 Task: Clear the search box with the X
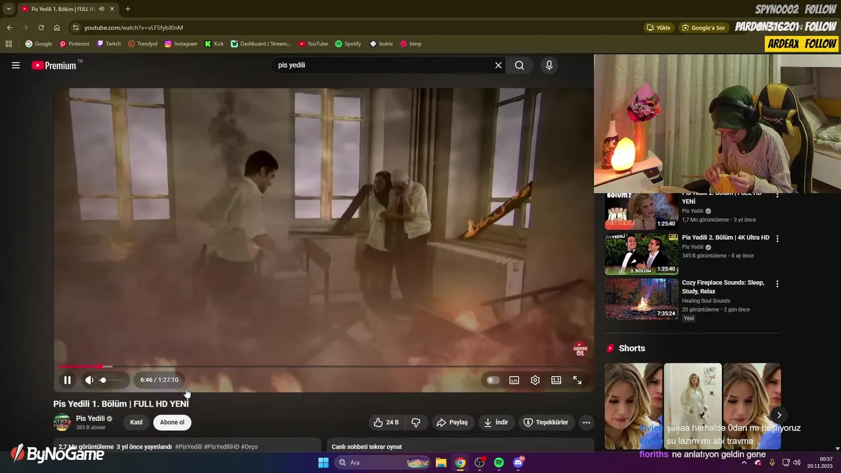498,65
